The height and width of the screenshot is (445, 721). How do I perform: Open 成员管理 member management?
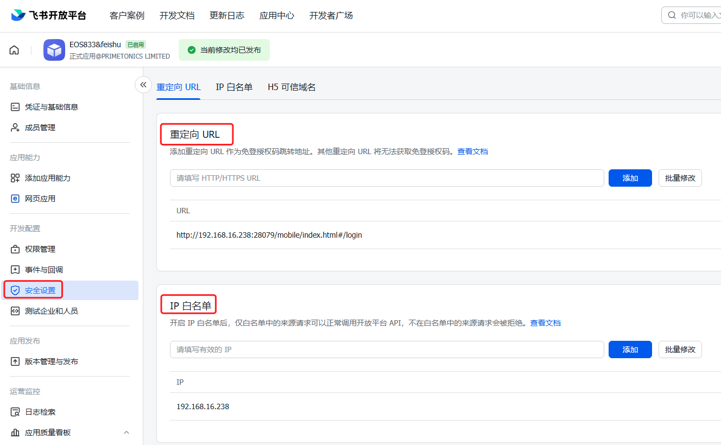(x=40, y=128)
